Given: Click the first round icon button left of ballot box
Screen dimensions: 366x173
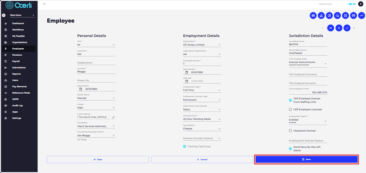Looking at the screenshot, I should point(313,16).
